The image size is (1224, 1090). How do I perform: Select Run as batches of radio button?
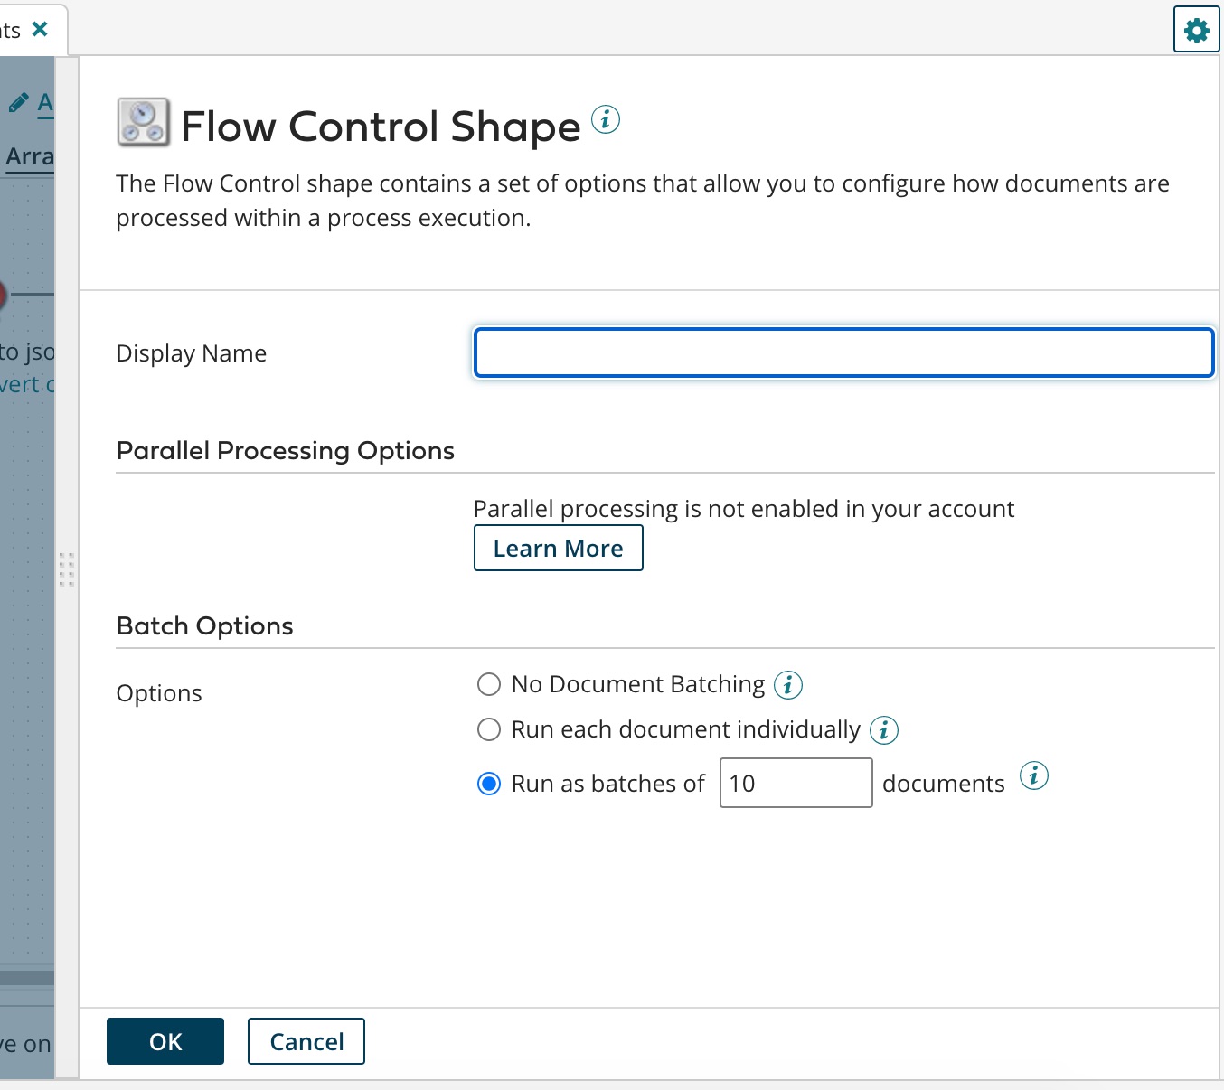[489, 784]
